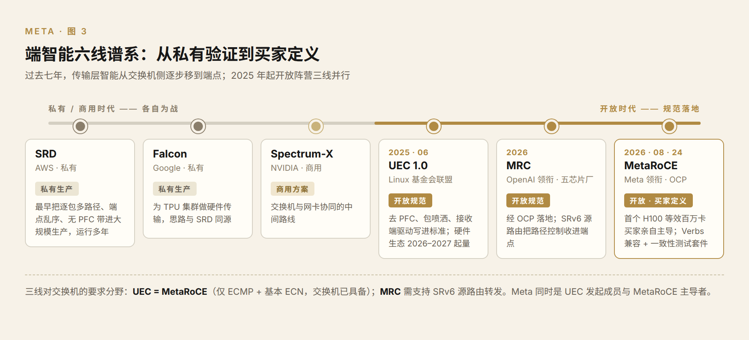The height and width of the screenshot is (340, 749).
Task: Select the timeline marker above UEC 1.0
Action: point(434,126)
